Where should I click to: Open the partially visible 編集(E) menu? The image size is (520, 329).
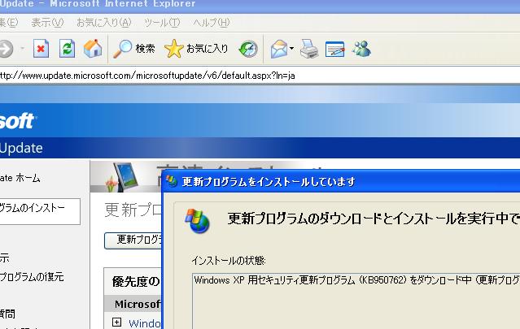tap(9, 23)
